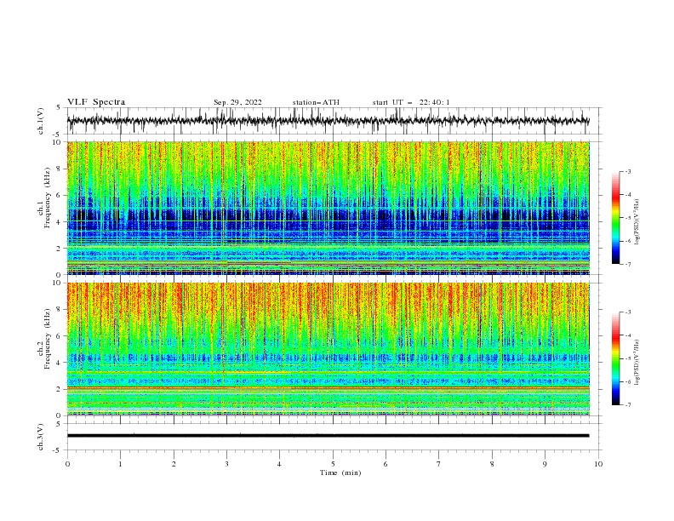Click the ch.1 frequency tick label "8"
The image size is (674, 521).
[59, 169]
